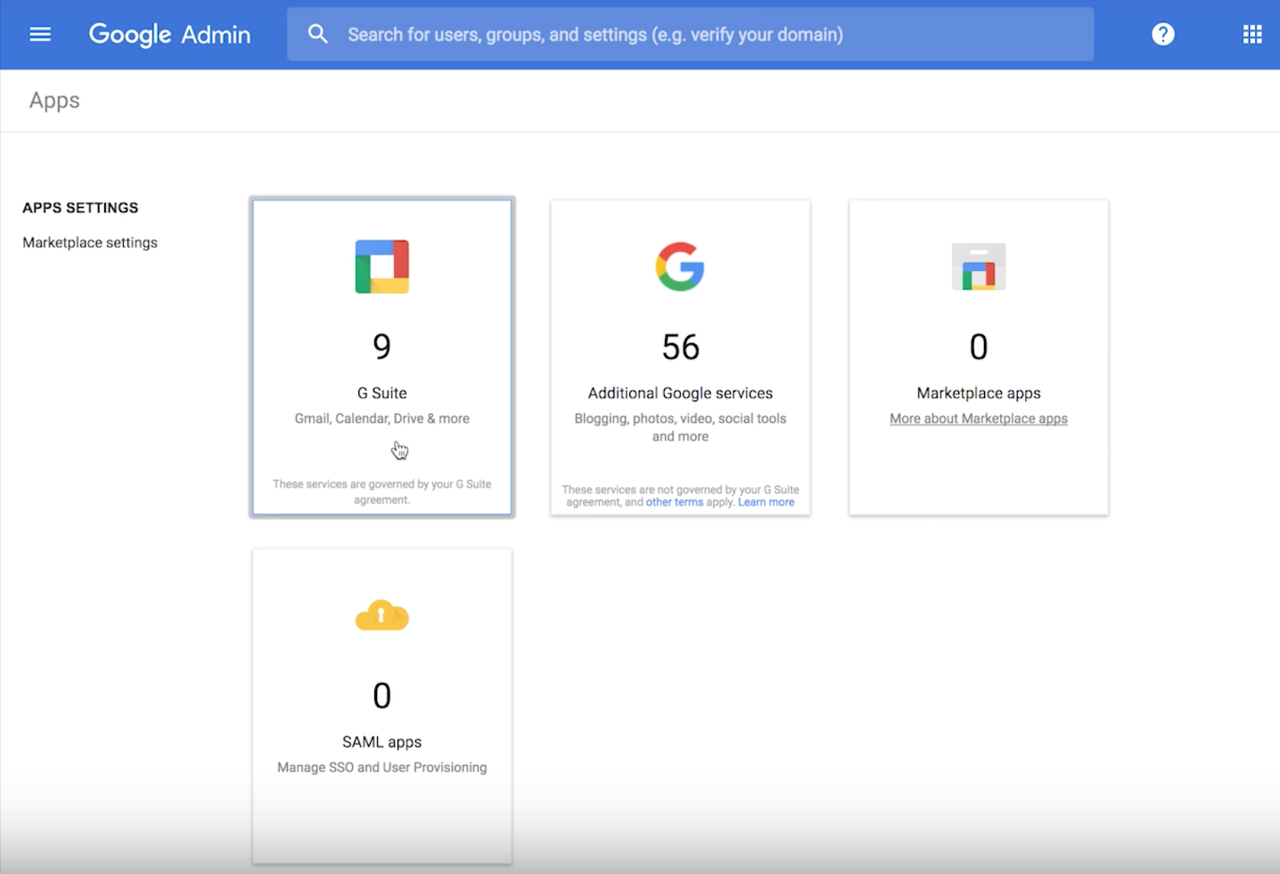This screenshot has width=1280, height=874.
Task: Open Marketplace settings in sidebar
Action: click(x=90, y=243)
